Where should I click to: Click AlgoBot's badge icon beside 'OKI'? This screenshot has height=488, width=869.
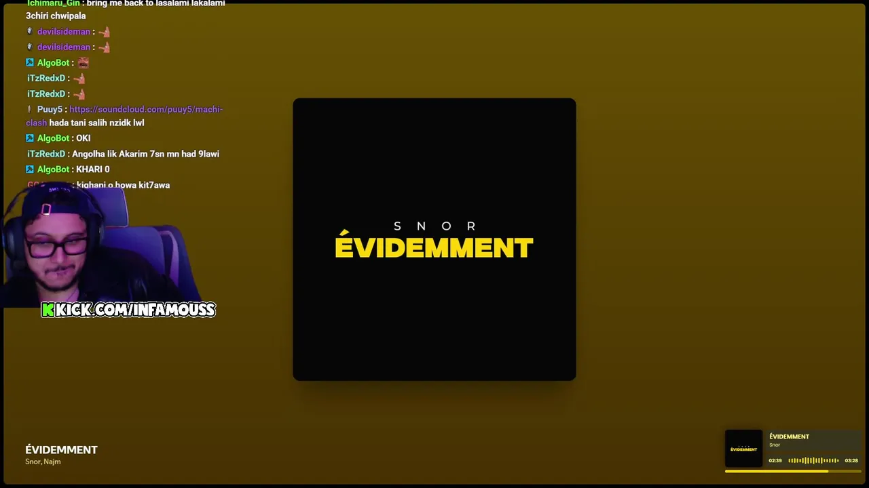click(30, 138)
